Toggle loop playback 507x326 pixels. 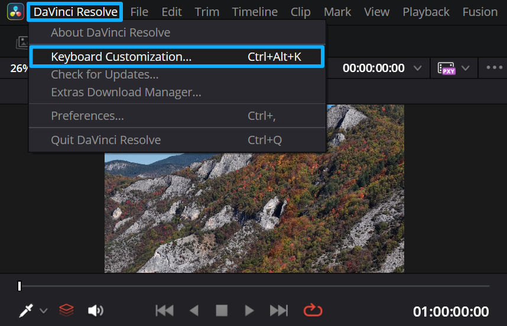[x=313, y=311]
